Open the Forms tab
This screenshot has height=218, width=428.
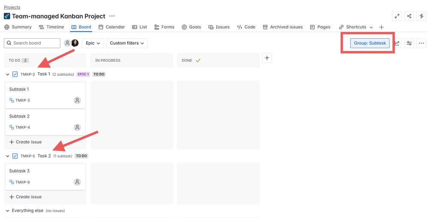coord(165,27)
